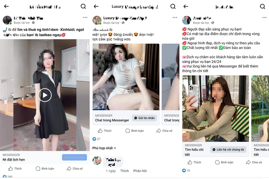
Task: Click Phản hồi under the comment
Action: click(140, 171)
